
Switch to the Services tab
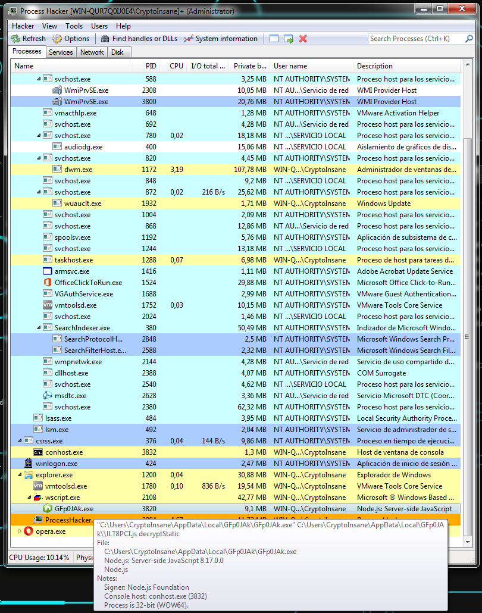tap(61, 52)
